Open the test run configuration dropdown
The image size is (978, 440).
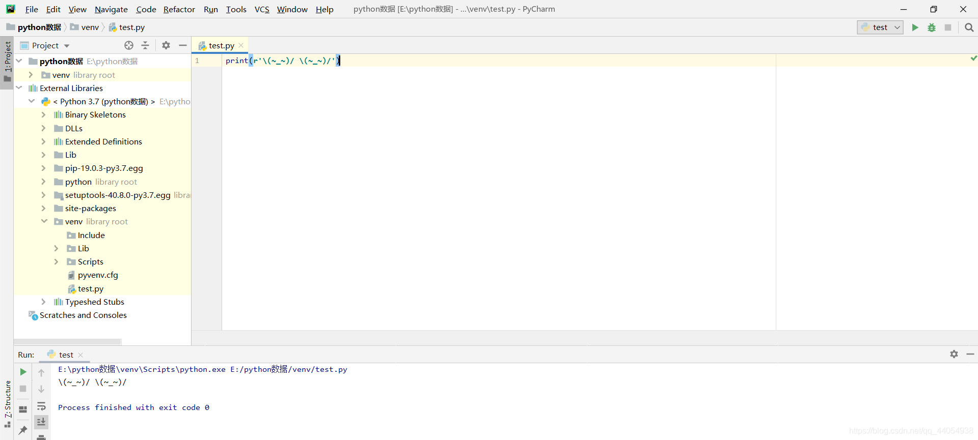[880, 27]
